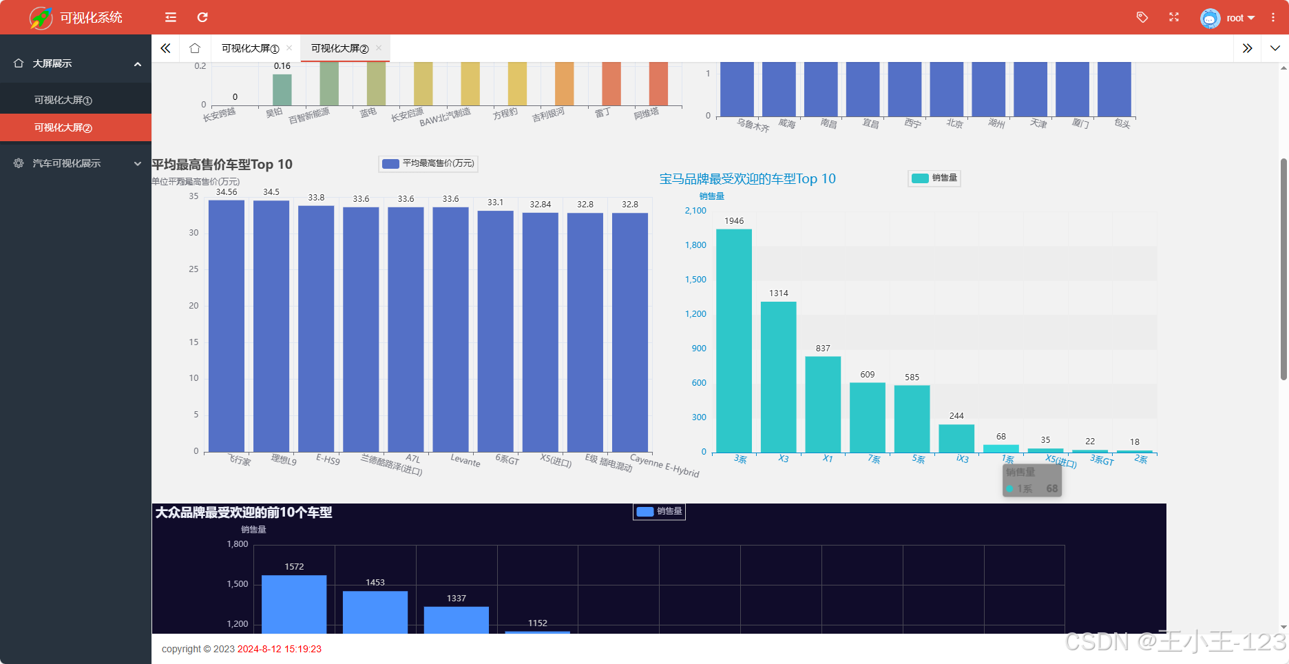Click the root user avatar

1210,18
